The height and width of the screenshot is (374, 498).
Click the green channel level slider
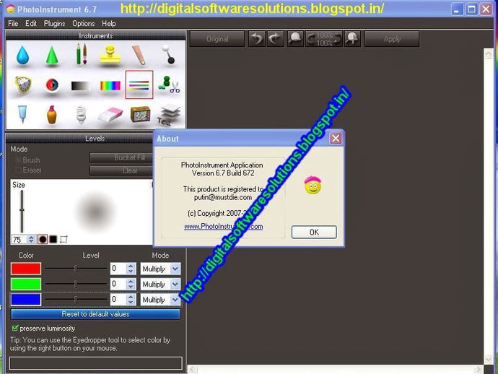coord(76,284)
